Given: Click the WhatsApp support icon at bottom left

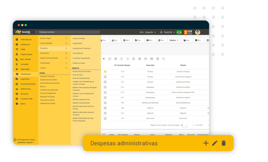Looking at the screenshot, I should [15, 139].
